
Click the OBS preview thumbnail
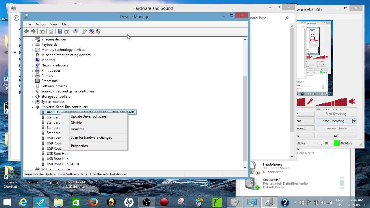click(315, 58)
